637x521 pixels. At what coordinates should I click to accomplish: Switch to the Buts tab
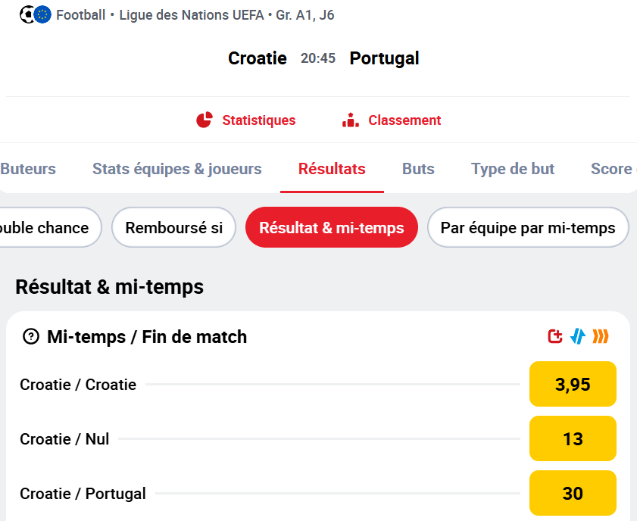point(418,169)
